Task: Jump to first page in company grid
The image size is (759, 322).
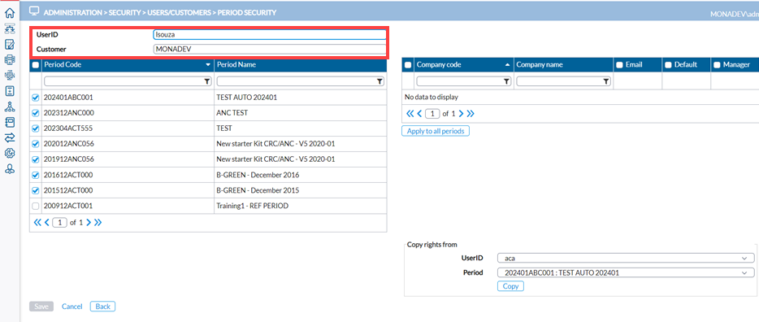Action: pos(410,114)
